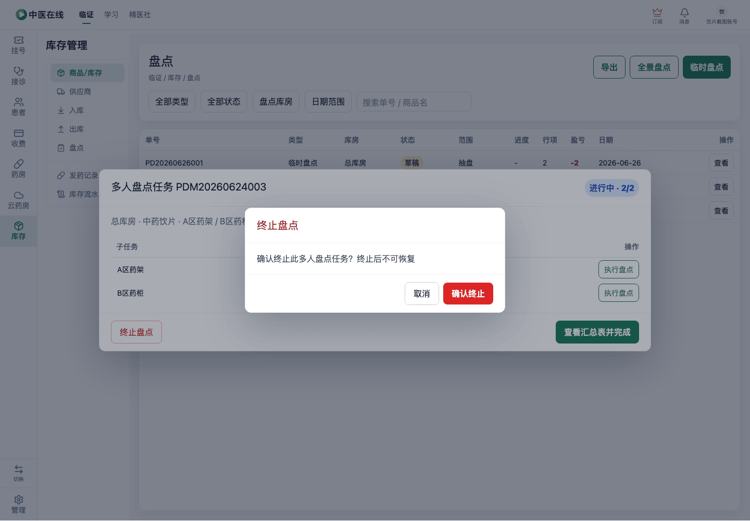Open the 日期范围 filter

point(328,101)
